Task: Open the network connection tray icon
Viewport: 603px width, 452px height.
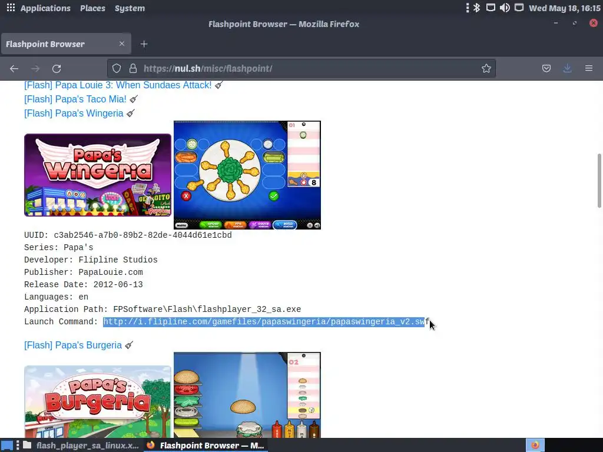Action: [491, 8]
